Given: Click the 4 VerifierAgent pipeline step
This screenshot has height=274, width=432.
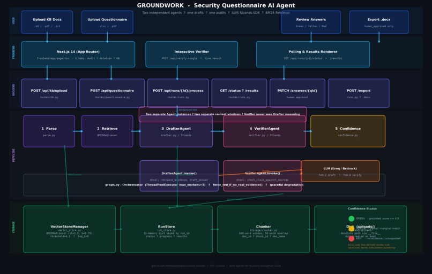Looking at the screenshot, I should click(x=264, y=131).
